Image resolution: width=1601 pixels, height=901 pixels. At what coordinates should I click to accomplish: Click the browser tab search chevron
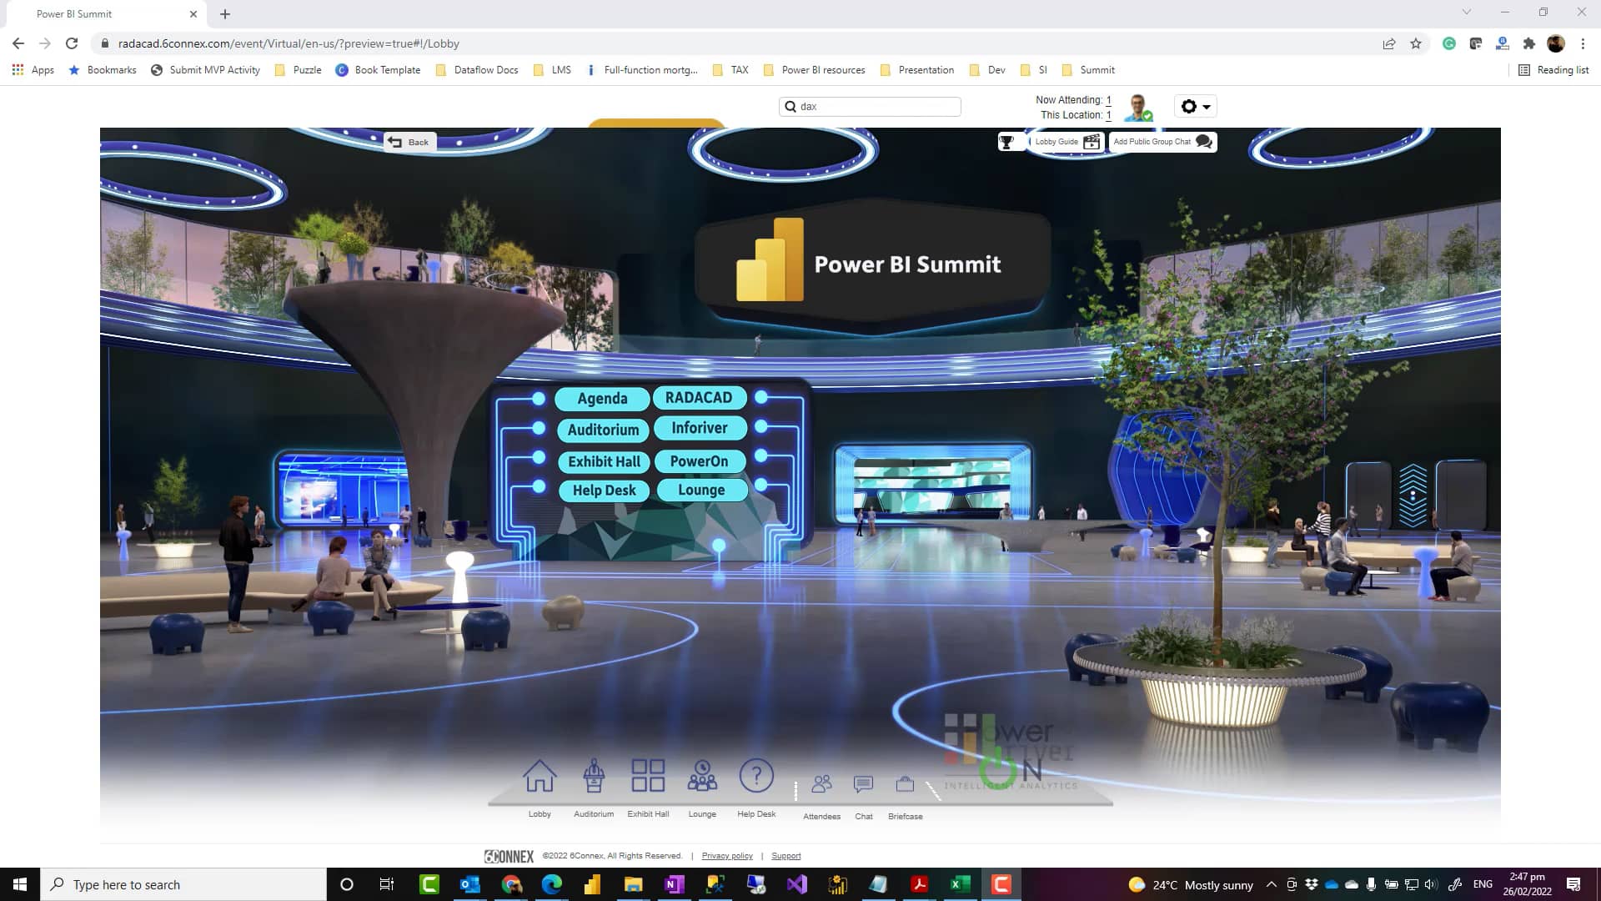[1466, 12]
